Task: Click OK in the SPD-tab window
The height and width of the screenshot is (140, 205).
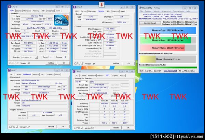Action: point(128,128)
